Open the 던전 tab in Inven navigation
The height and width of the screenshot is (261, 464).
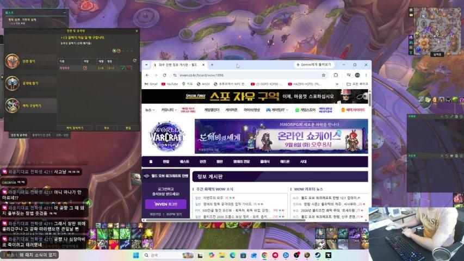click(x=203, y=161)
